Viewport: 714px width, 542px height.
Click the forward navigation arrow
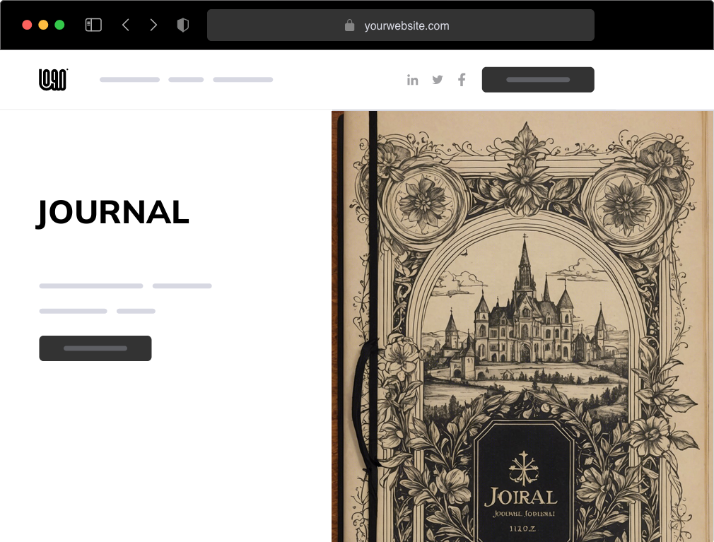pyautogui.click(x=153, y=24)
